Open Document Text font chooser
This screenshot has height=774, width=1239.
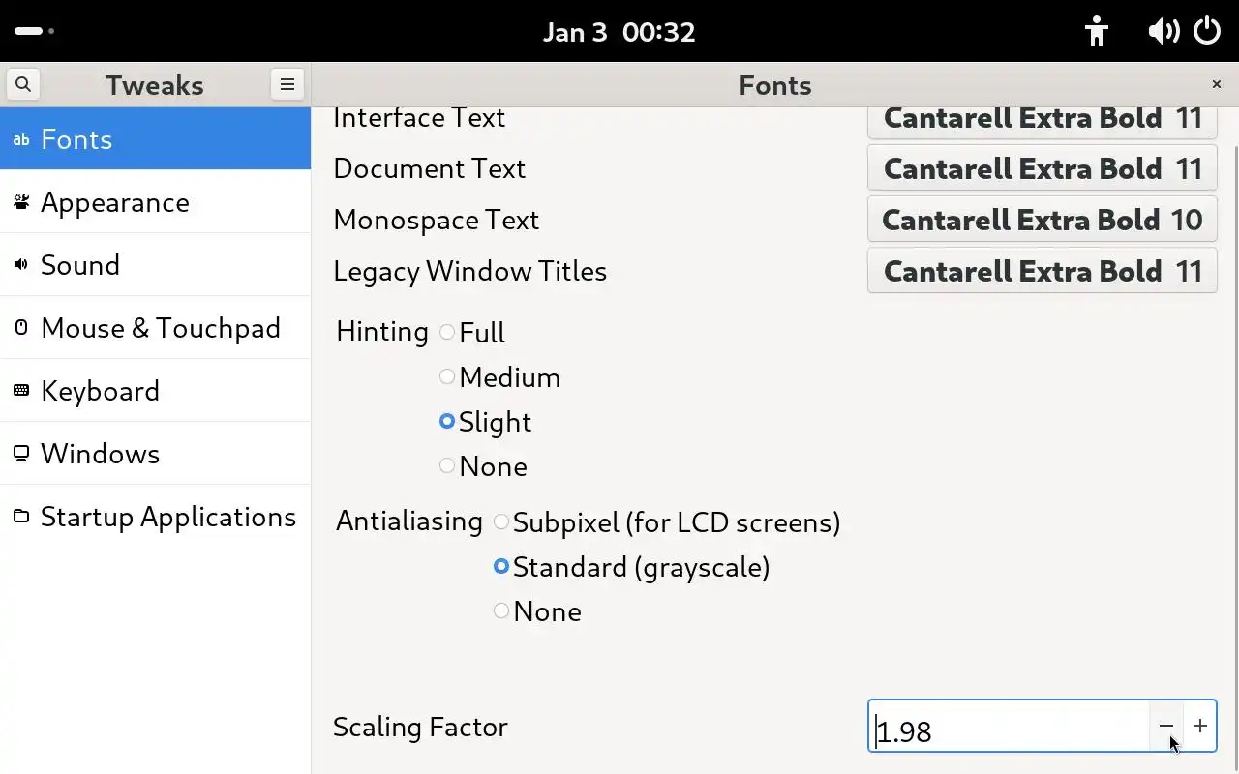(1042, 169)
